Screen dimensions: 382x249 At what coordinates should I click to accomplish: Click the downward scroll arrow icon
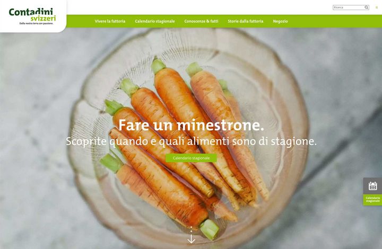pos(191,239)
